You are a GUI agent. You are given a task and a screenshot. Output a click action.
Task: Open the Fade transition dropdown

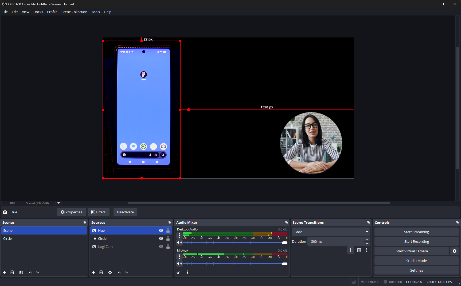coord(367,232)
